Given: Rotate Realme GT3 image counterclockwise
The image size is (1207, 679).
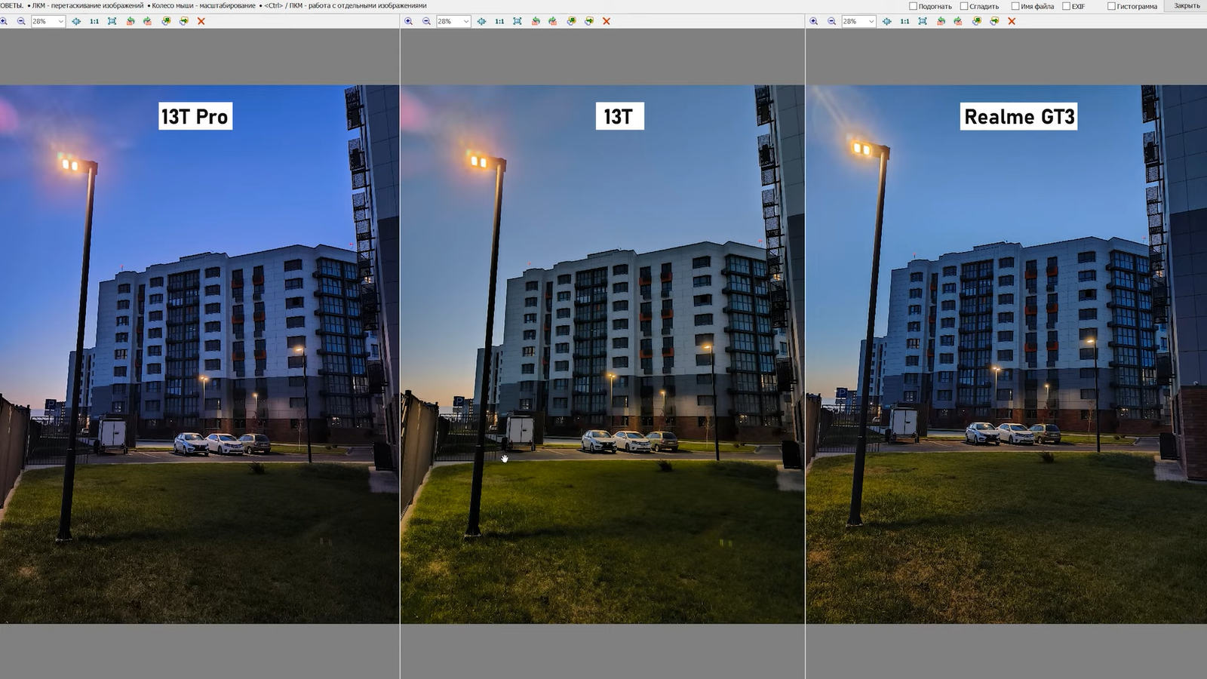Looking at the screenshot, I should coord(940,21).
